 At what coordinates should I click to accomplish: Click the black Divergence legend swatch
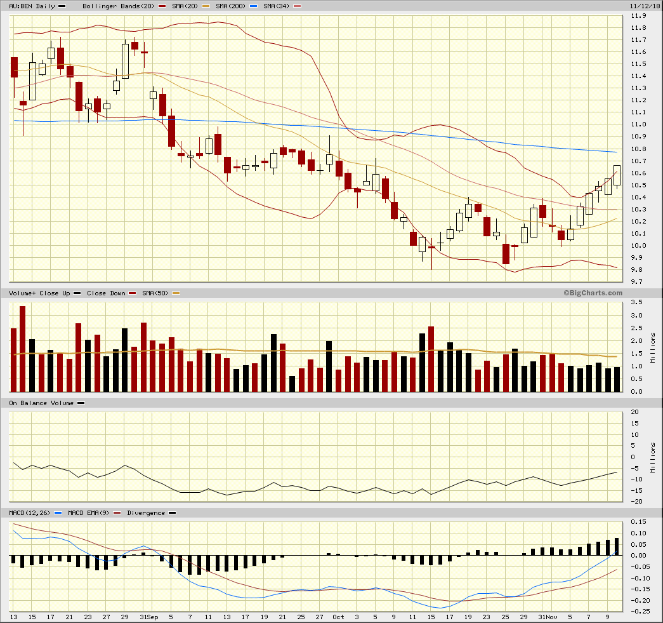pyautogui.click(x=172, y=513)
